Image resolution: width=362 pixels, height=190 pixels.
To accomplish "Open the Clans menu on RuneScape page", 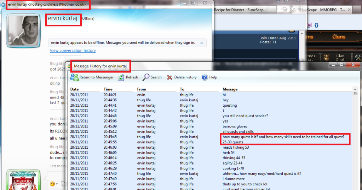I will click(339, 37).
